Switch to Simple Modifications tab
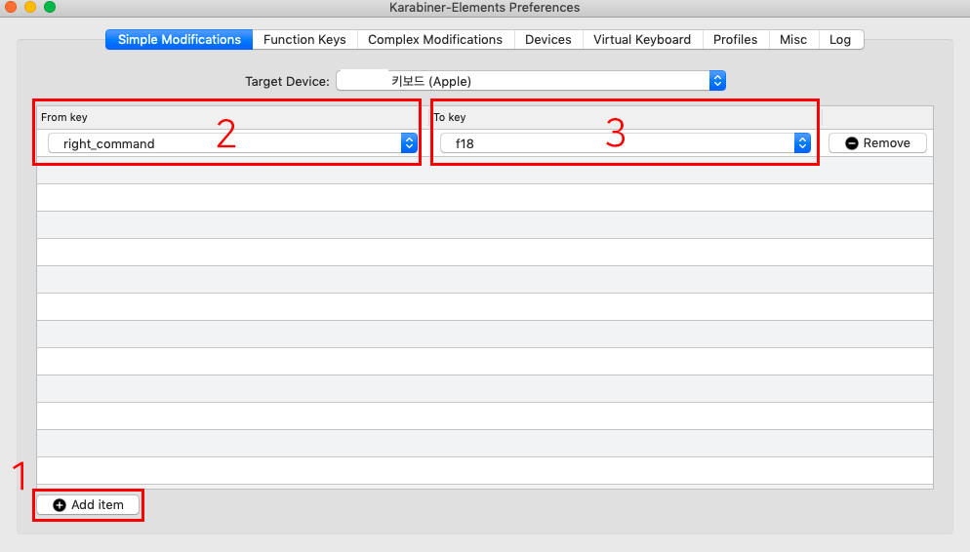The height and width of the screenshot is (552, 970). [179, 40]
